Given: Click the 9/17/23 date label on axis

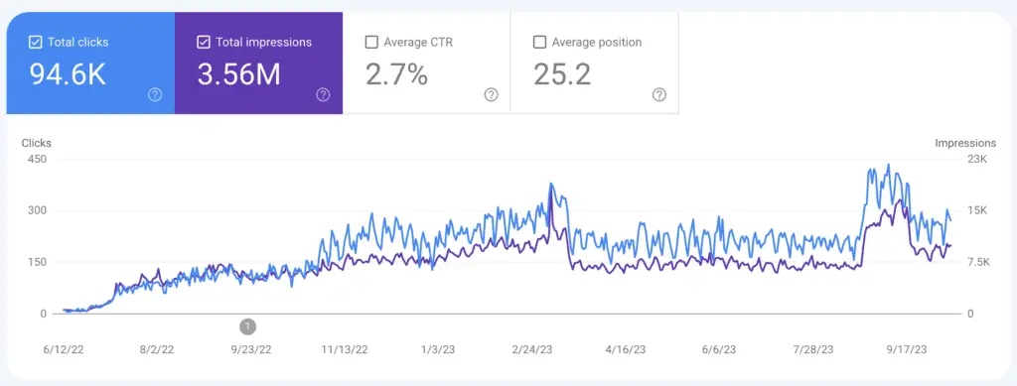Looking at the screenshot, I should click(x=907, y=349).
